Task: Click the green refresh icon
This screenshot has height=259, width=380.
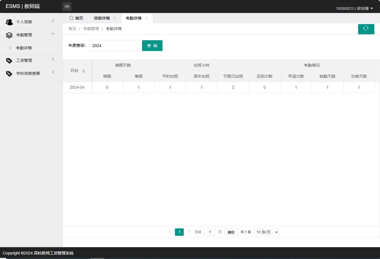Action: pos(366,29)
